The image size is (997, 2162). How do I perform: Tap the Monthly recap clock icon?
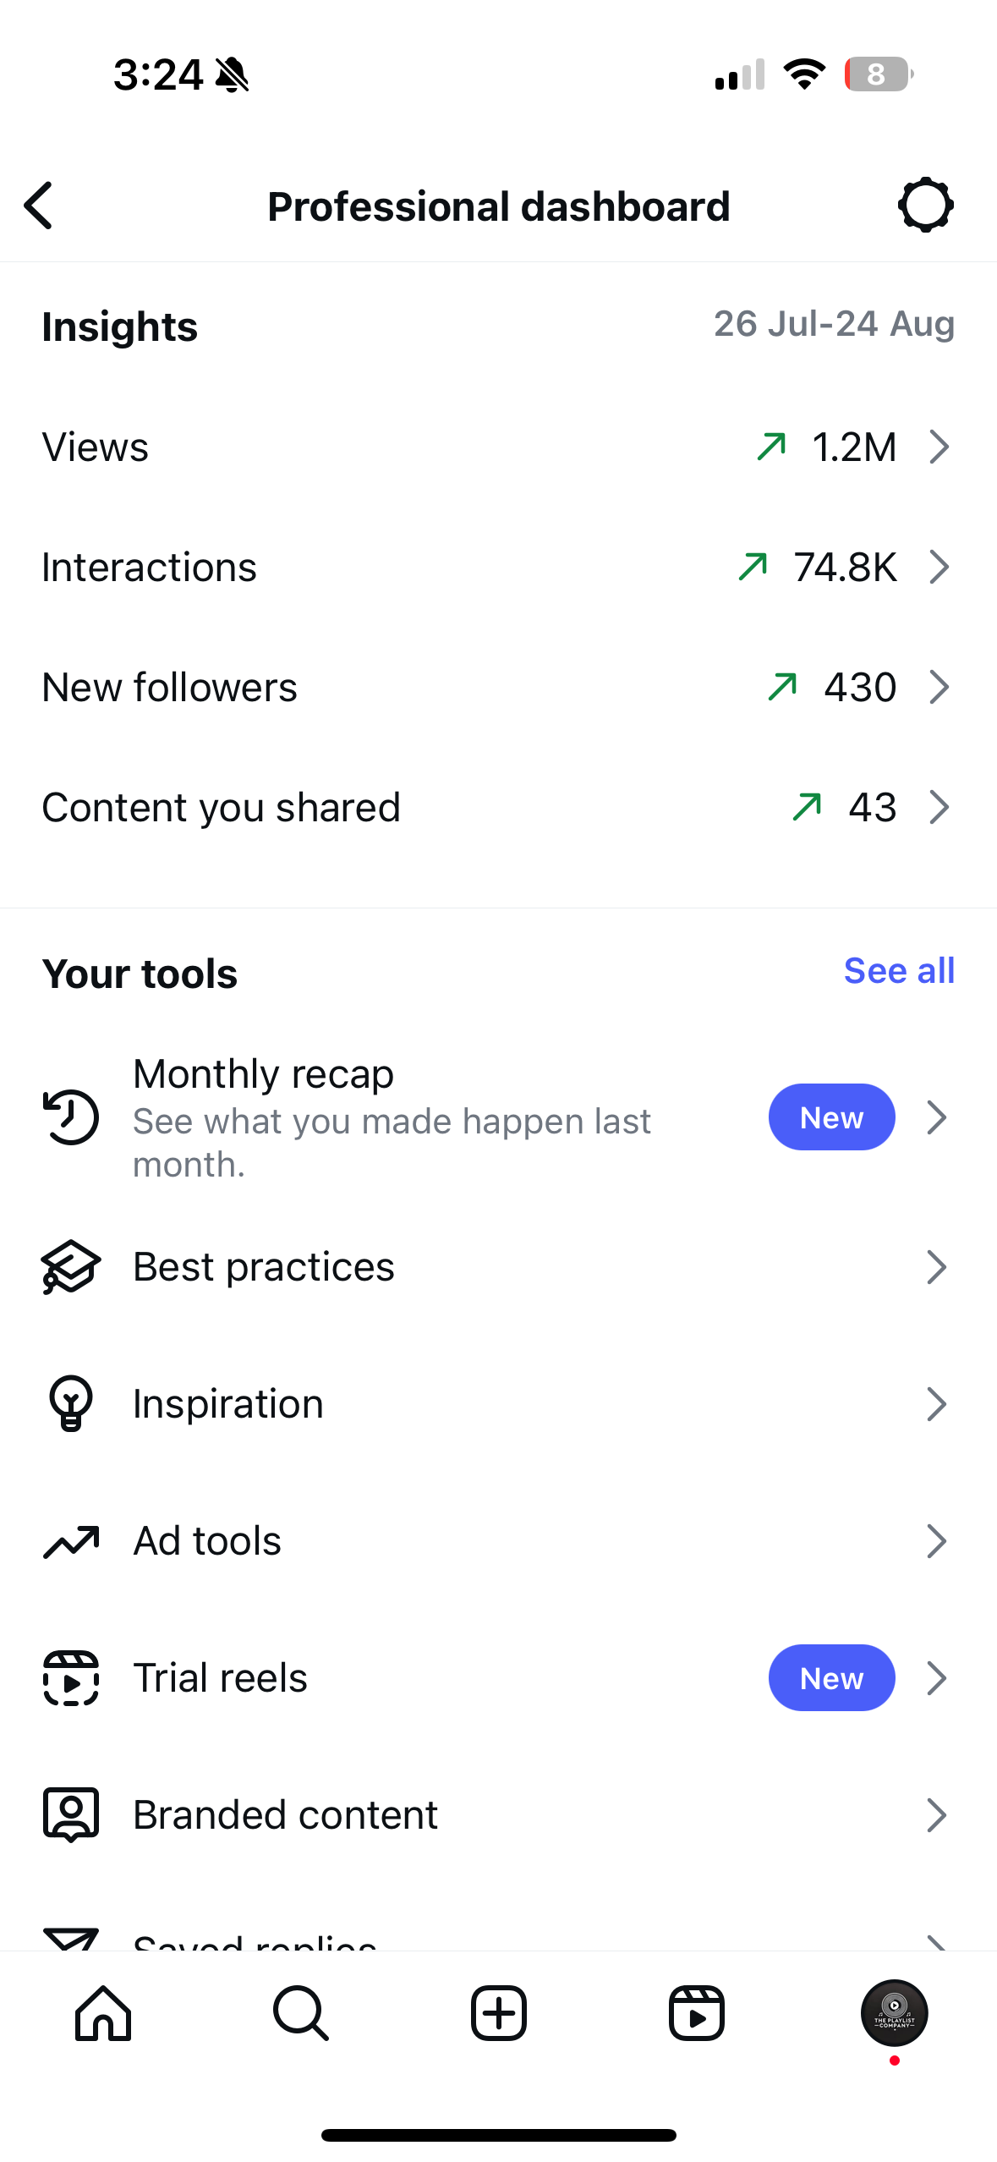[x=71, y=1117]
